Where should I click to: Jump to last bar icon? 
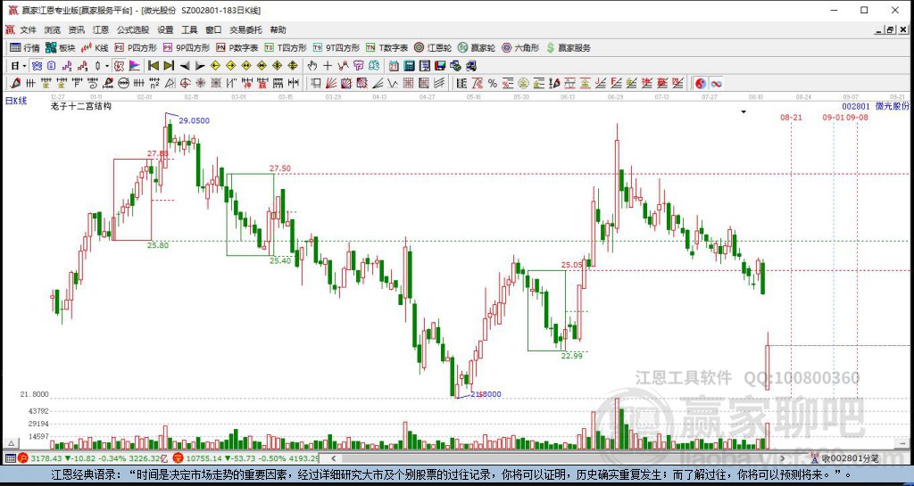(x=169, y=66)
